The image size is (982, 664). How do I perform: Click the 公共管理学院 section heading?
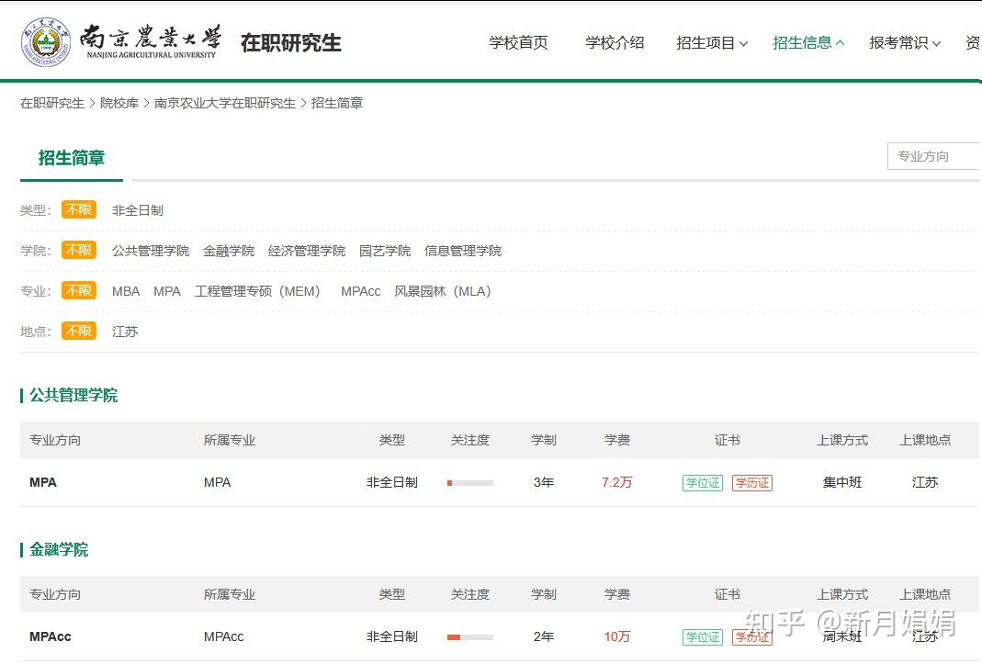click(73, 395)
